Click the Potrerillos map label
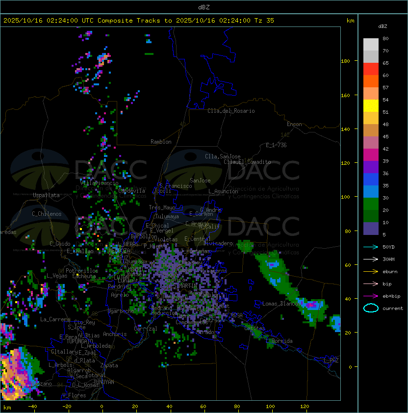Screen dimensions: 408x413 82,271
